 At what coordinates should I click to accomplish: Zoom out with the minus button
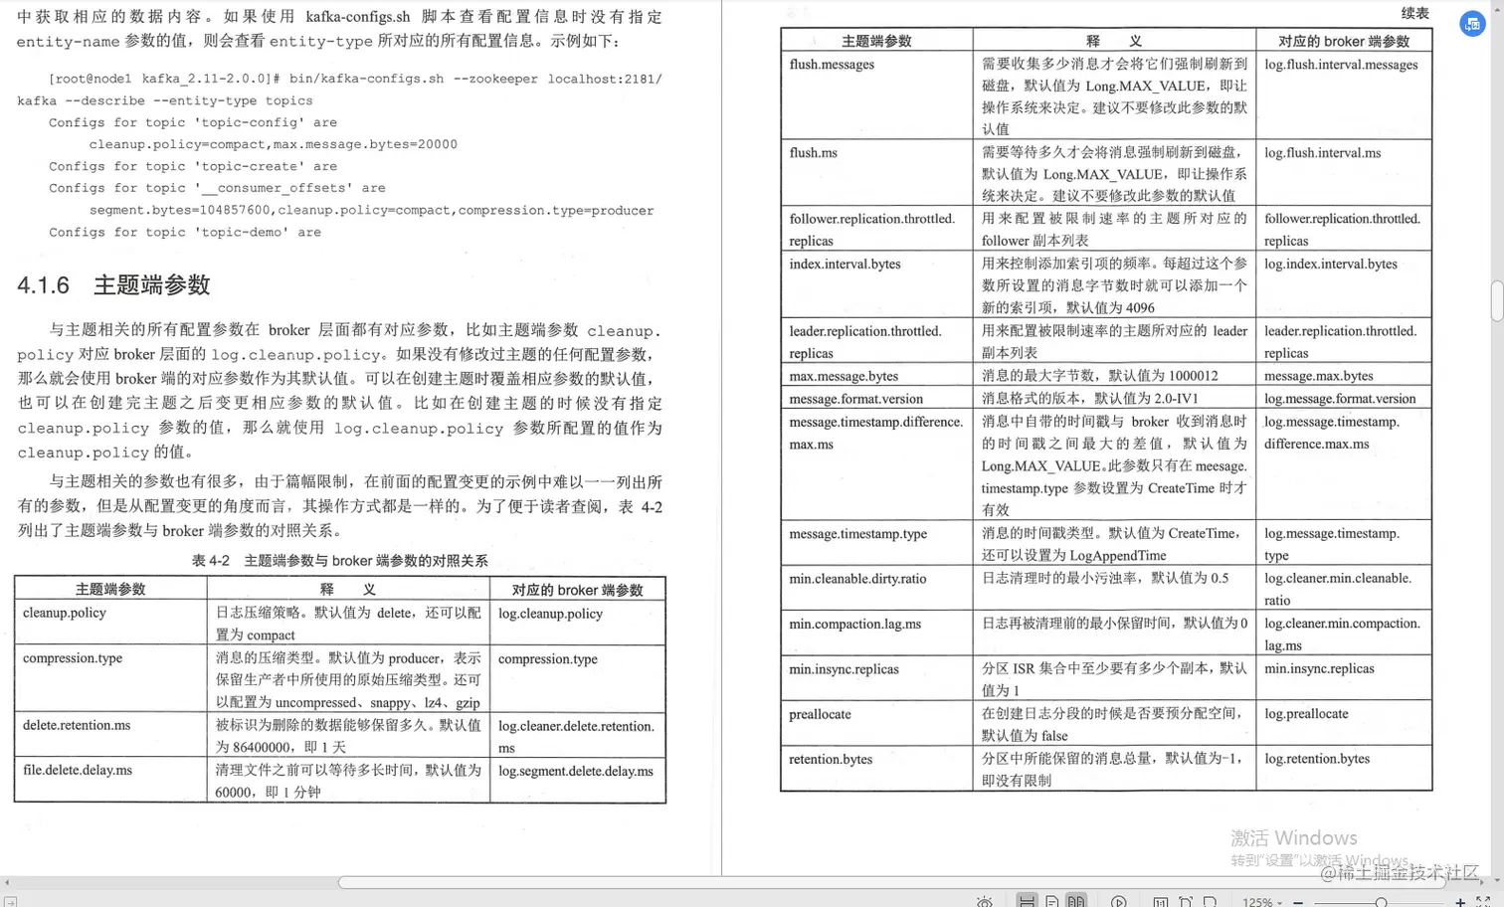coord(1299,900)
